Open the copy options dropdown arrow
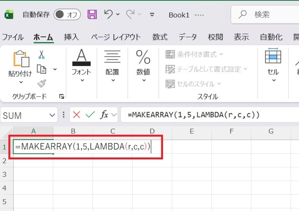This screenshot has height=211, width=299. click(55, 69)
